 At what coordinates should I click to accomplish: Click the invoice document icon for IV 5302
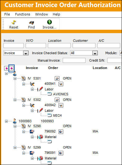[x=23, y=100]
